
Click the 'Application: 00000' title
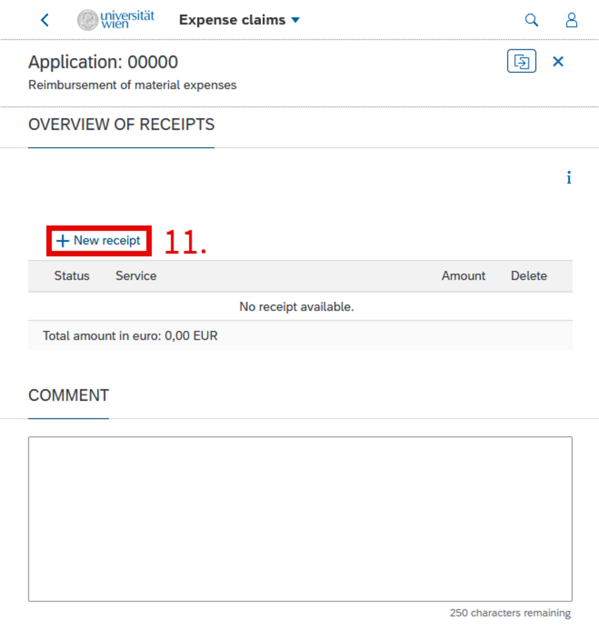point(103,62)
